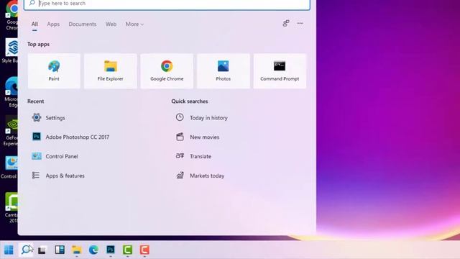Open Task View on taskbar
This screenshot has height=259, width=460.
tap(42, 250)
